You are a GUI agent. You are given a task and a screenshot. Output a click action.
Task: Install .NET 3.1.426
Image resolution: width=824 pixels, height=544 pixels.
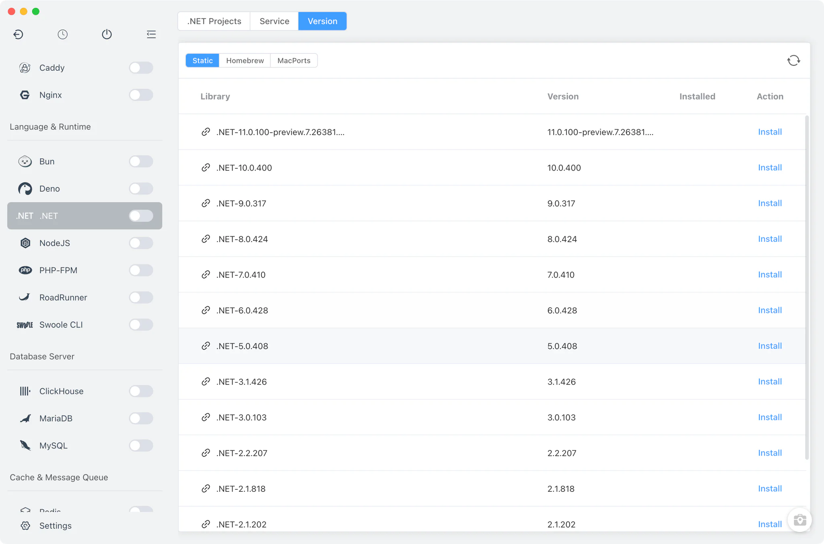tap(770, 382)
